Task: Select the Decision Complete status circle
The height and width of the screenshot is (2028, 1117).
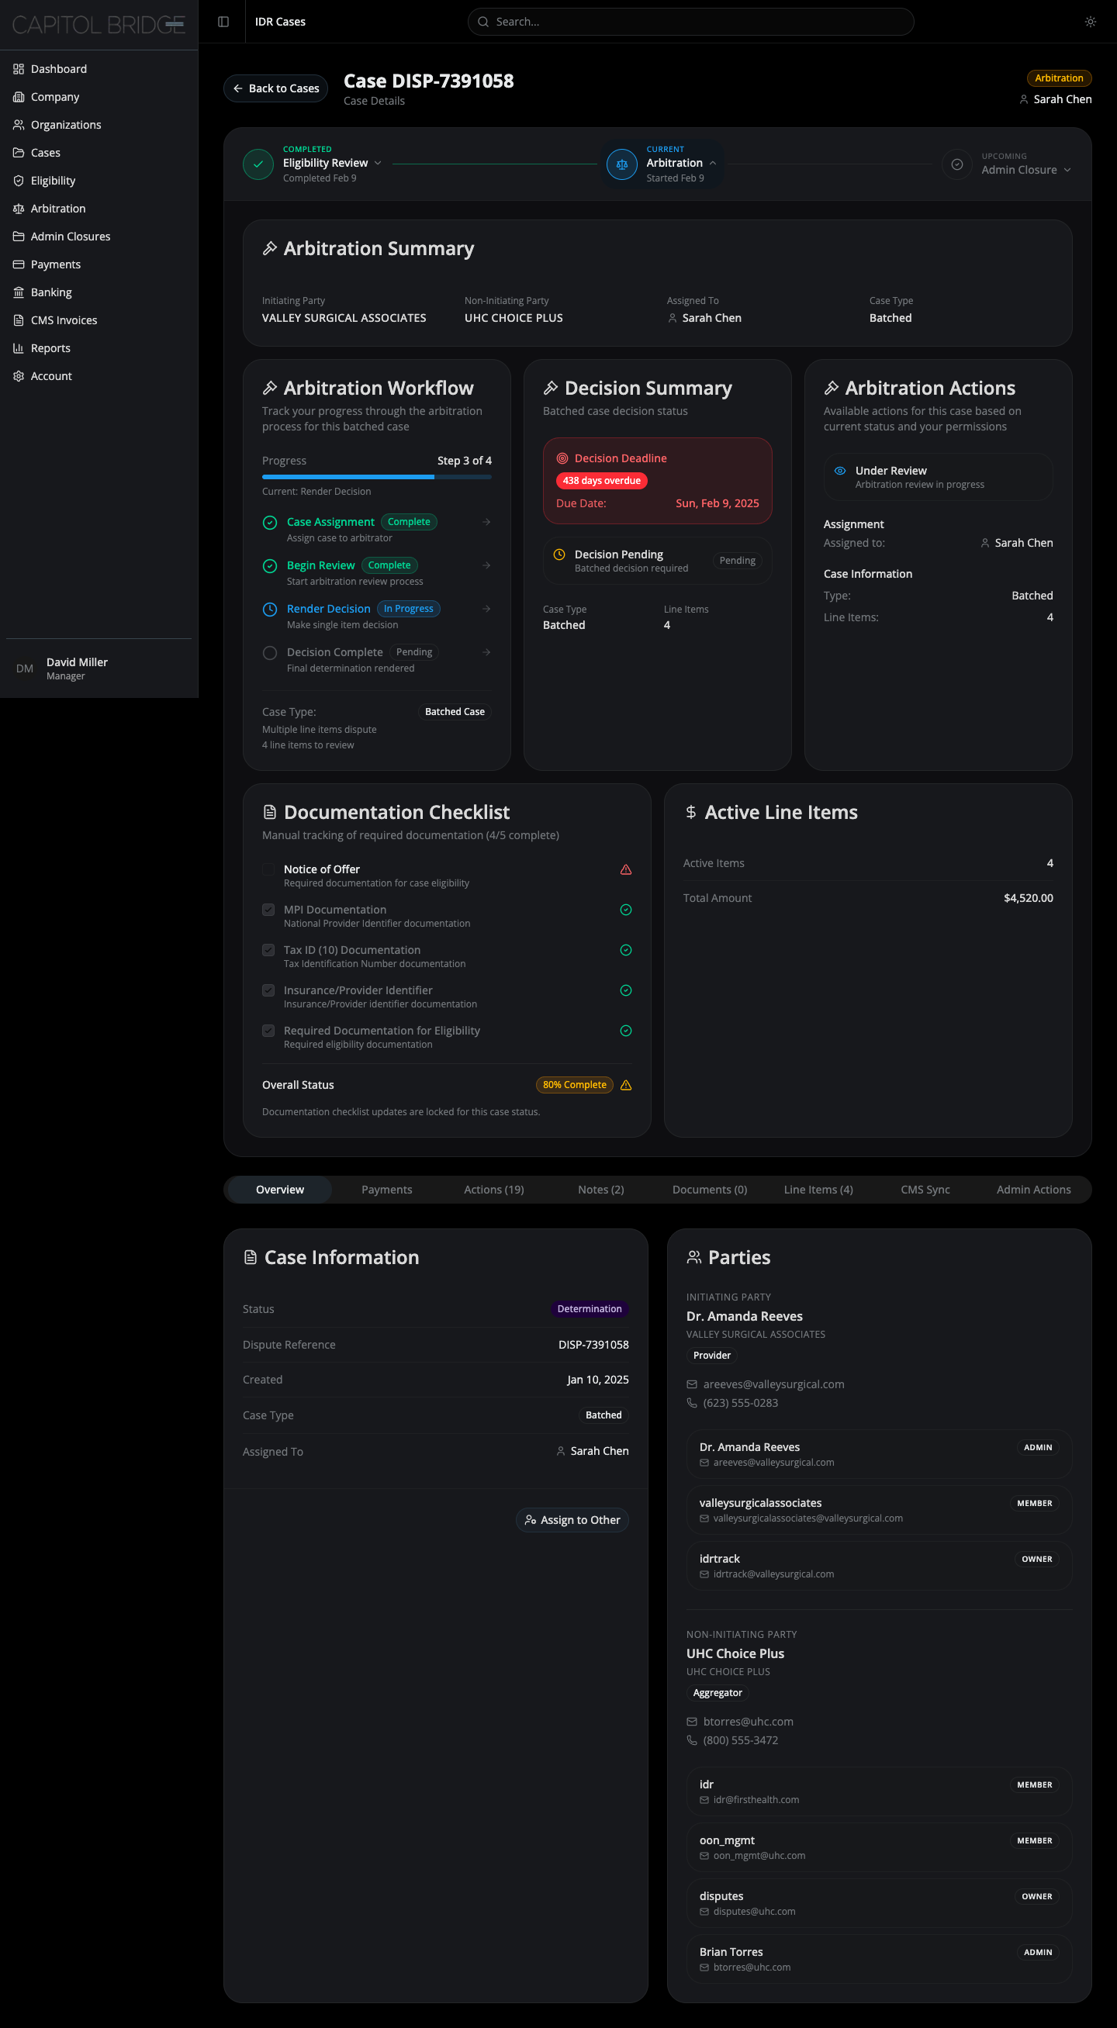Action: (x=270, y=653)
